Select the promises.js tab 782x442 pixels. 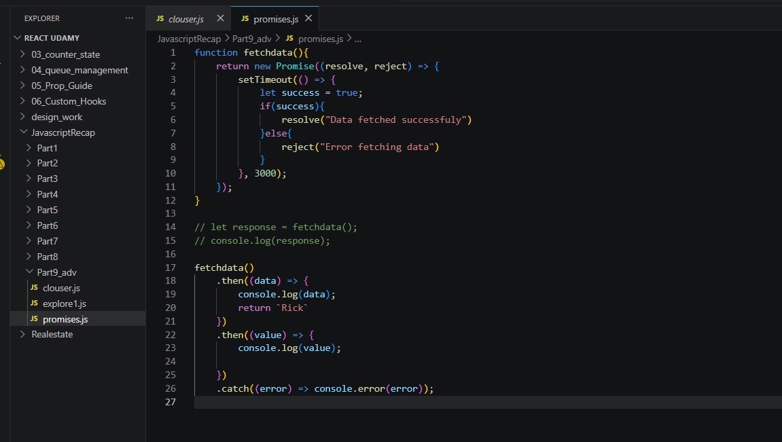tap(275, 19)
